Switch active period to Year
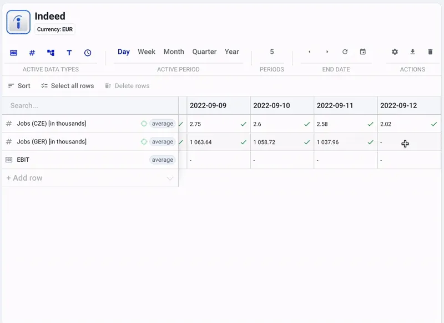 pos(232,52)
